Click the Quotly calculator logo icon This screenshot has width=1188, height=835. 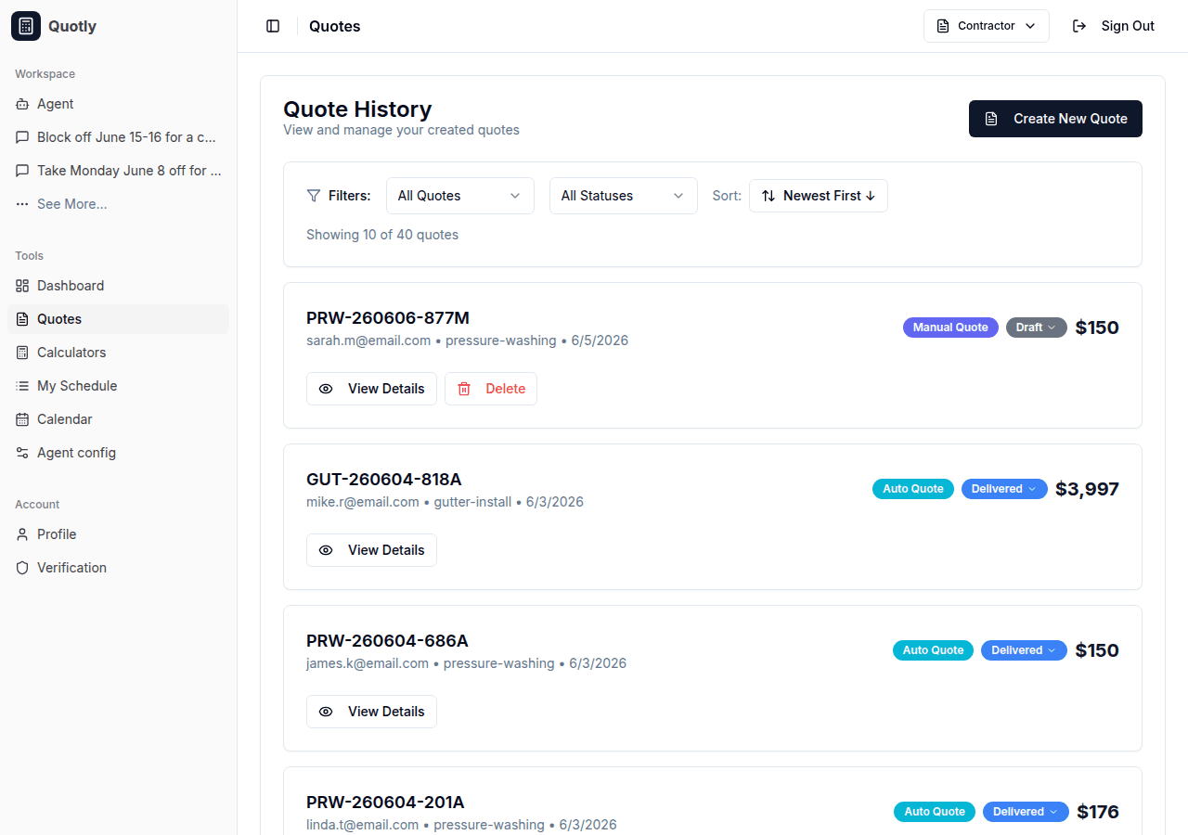[26, 26]
